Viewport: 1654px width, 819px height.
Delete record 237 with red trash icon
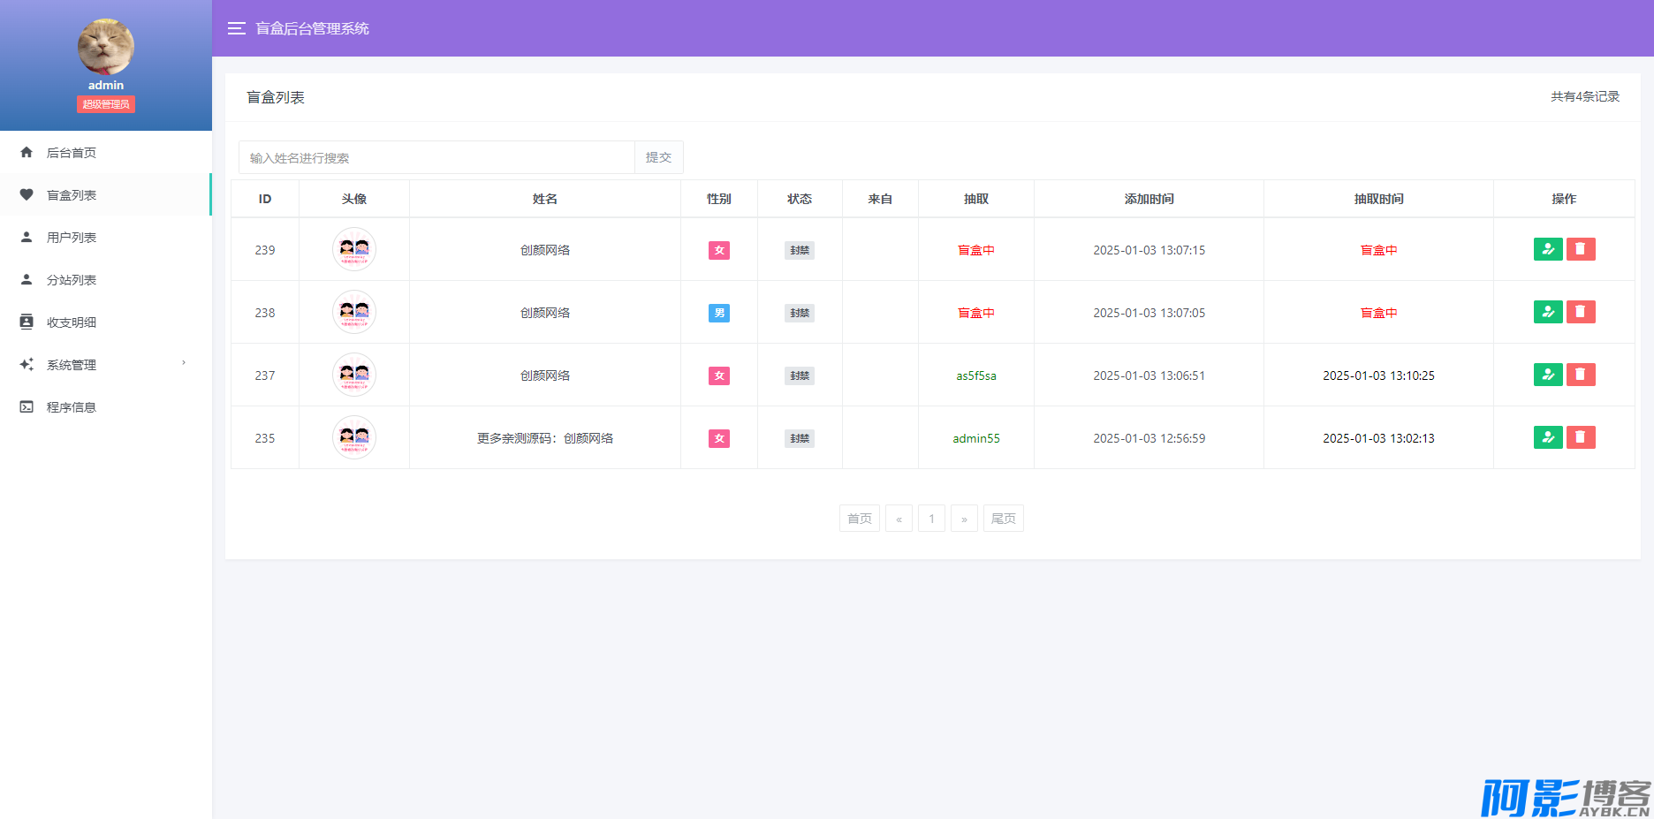[x=1581, y=375]
